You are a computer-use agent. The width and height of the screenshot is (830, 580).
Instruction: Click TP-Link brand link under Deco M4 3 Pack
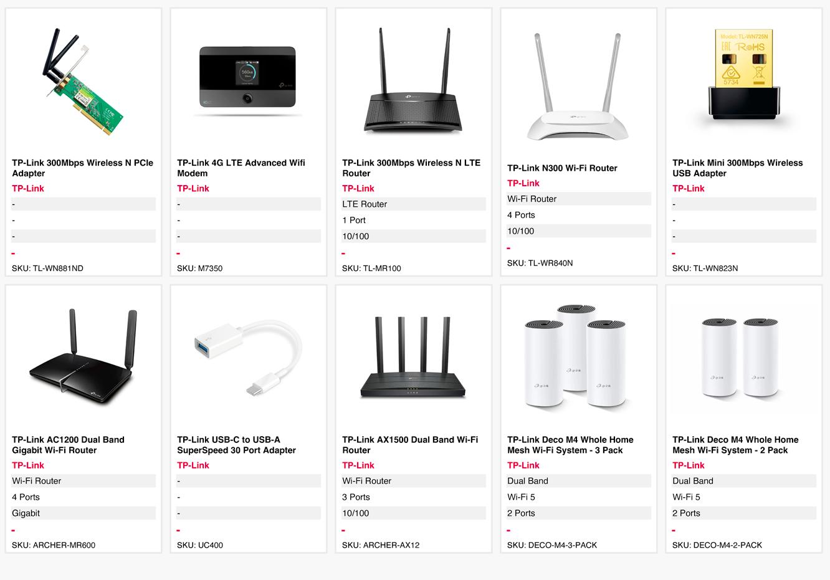(x=523, y=465)
